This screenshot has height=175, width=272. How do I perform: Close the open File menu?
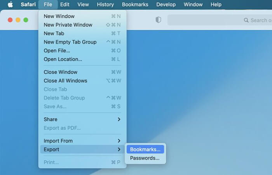coord(48,4)
